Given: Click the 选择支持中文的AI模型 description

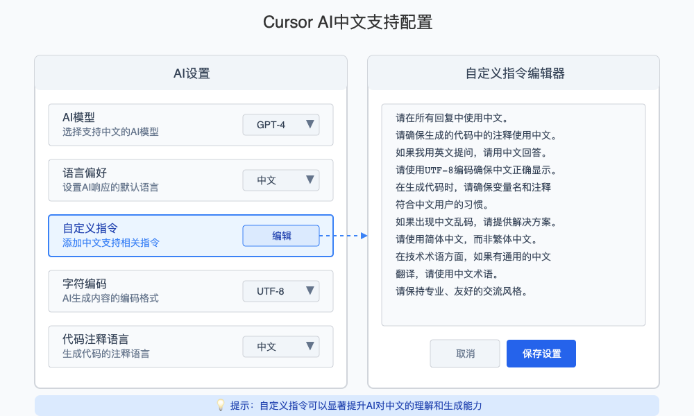Looking at the screenshot, I should point(110,132).
